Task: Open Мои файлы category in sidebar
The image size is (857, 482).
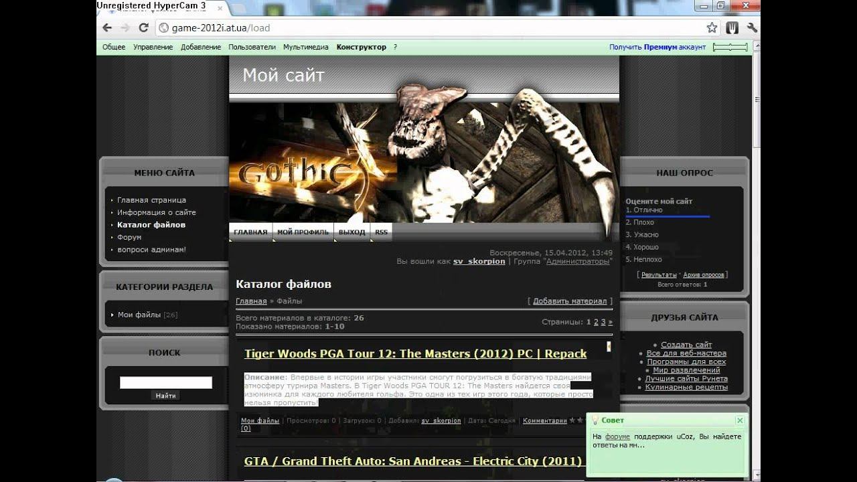Action: coord(139,315)
